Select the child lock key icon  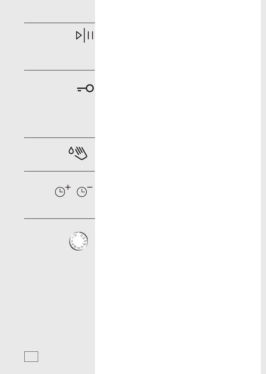[85, 89]
